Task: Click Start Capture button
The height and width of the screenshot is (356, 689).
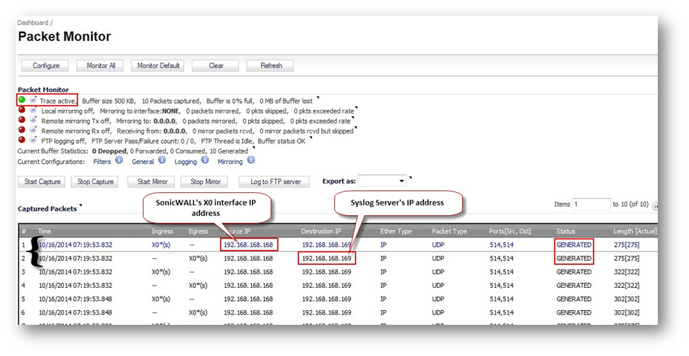Action: [x=42, y=182]
